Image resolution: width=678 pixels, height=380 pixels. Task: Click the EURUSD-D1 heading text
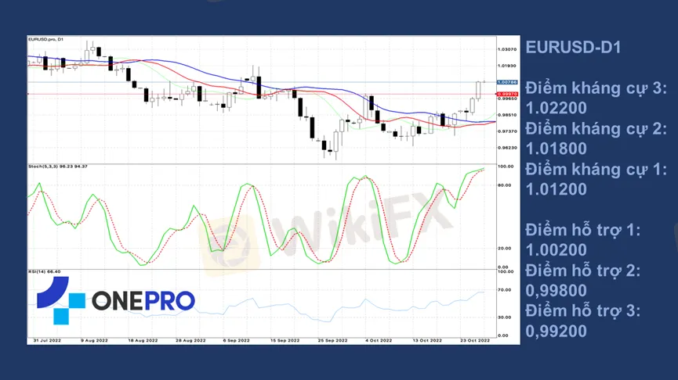[x=573, y=48]
